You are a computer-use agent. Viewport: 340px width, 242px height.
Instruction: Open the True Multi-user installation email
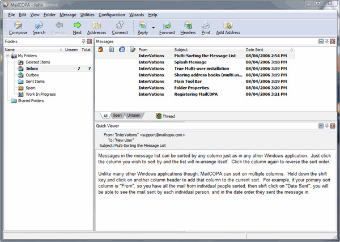point(195,69)
